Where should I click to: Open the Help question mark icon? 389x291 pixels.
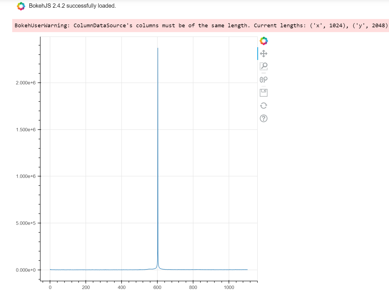click(x=264, y=119)
